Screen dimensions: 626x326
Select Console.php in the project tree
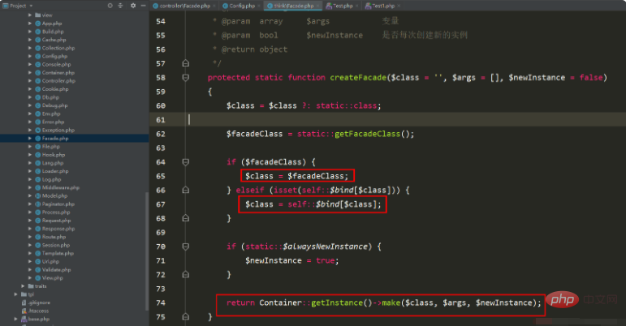[x=56, y=65]
